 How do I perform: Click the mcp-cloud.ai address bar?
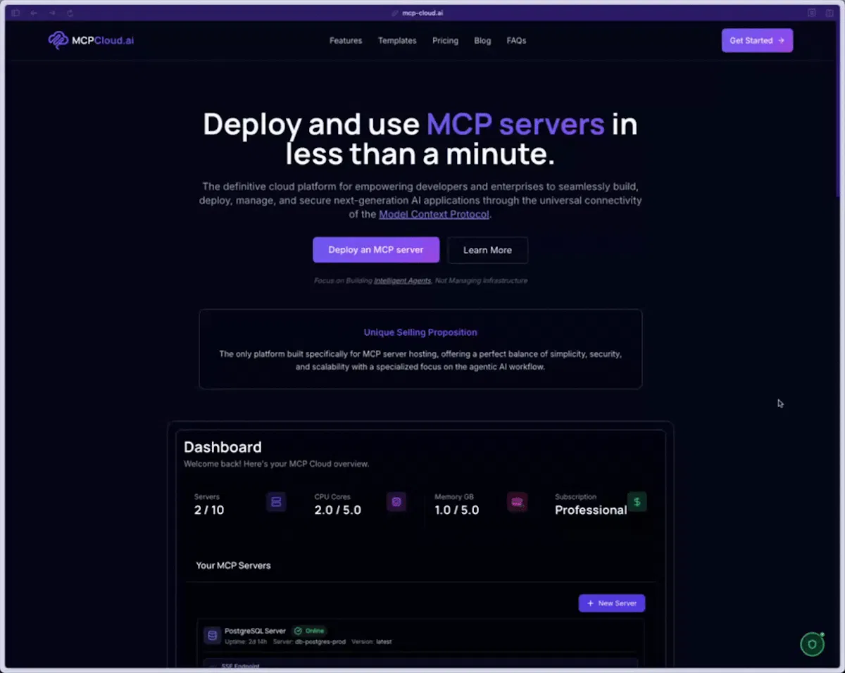pos(423,13)
